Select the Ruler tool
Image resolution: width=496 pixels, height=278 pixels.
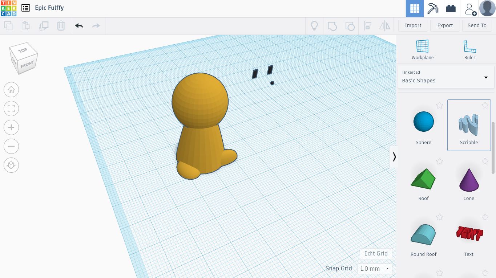coord(469,50)
